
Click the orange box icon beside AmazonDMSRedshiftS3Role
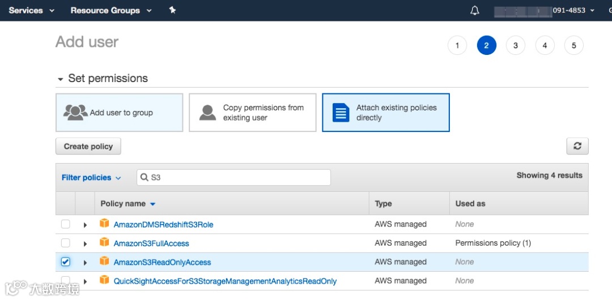[104, 224]
